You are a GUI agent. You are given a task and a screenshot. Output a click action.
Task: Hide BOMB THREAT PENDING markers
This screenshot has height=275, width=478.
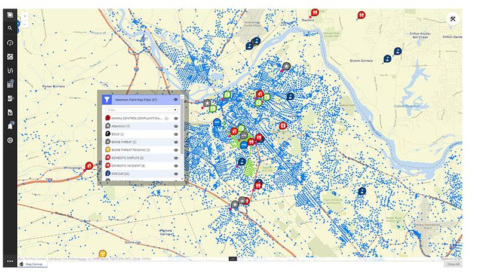tap(176, 150)
